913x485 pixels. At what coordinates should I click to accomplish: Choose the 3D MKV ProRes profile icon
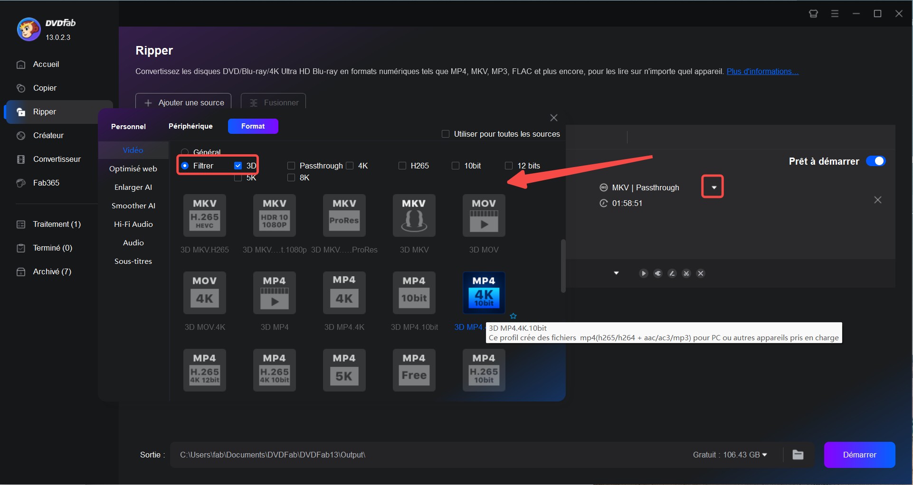344,216
